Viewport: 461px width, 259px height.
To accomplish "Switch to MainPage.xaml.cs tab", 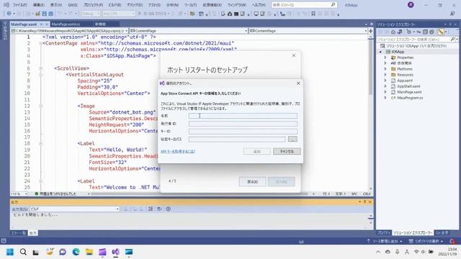I will coord(66,24).
